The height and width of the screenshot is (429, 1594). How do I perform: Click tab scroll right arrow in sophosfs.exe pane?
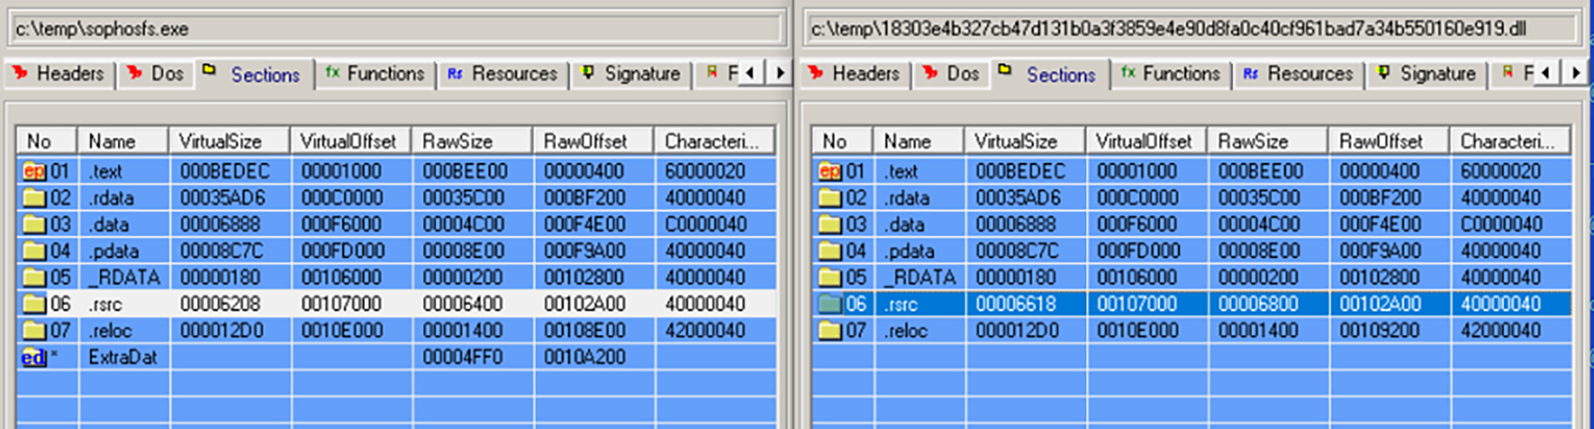pyautogui.click(x=779, y=73)
